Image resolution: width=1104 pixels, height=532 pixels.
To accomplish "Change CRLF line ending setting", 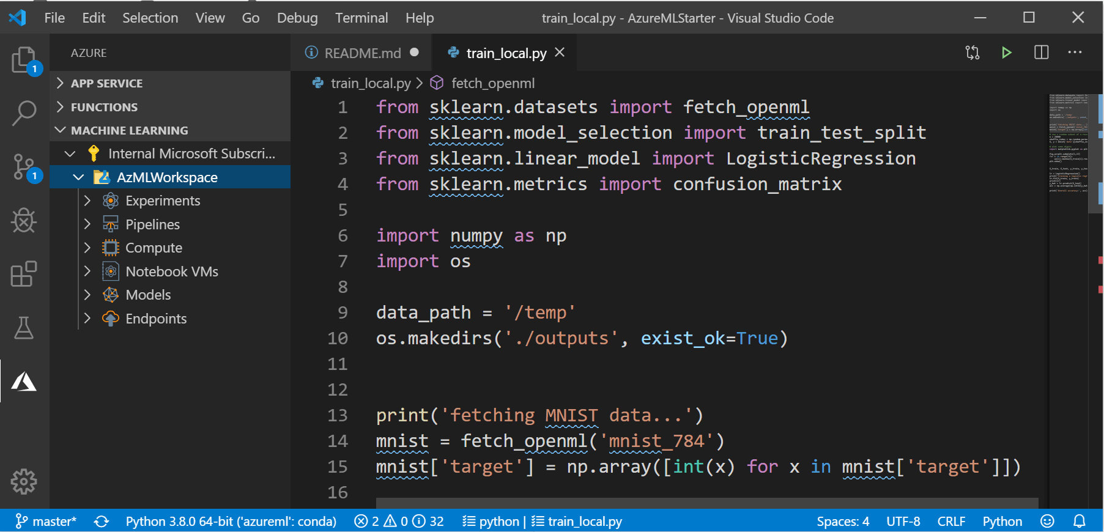I will (951, 522).
